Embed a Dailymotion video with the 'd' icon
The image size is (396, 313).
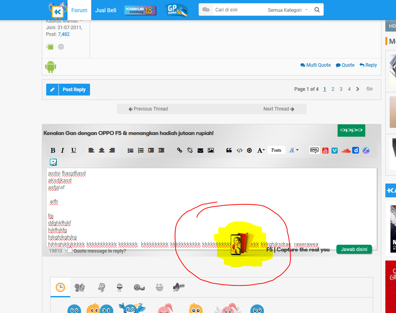356,150
